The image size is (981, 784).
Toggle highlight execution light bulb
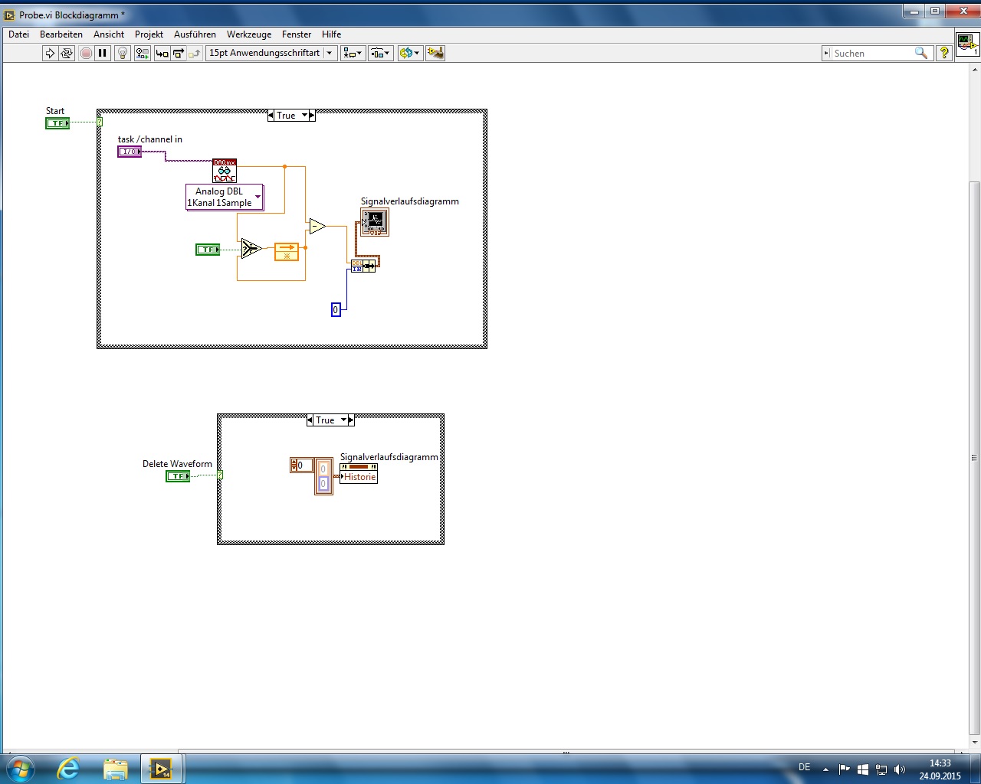pos(122,53)
